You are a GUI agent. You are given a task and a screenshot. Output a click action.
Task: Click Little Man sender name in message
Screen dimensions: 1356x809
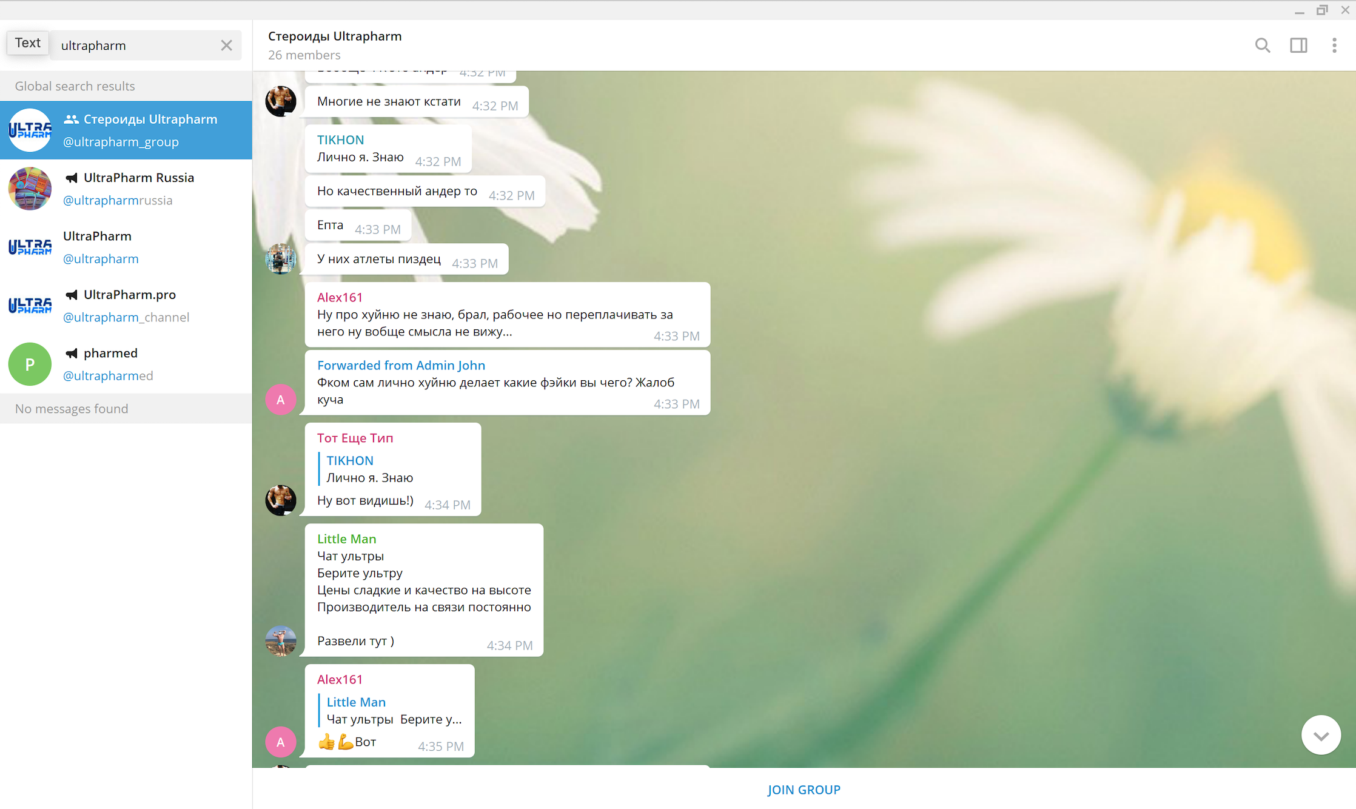[346, 539]
